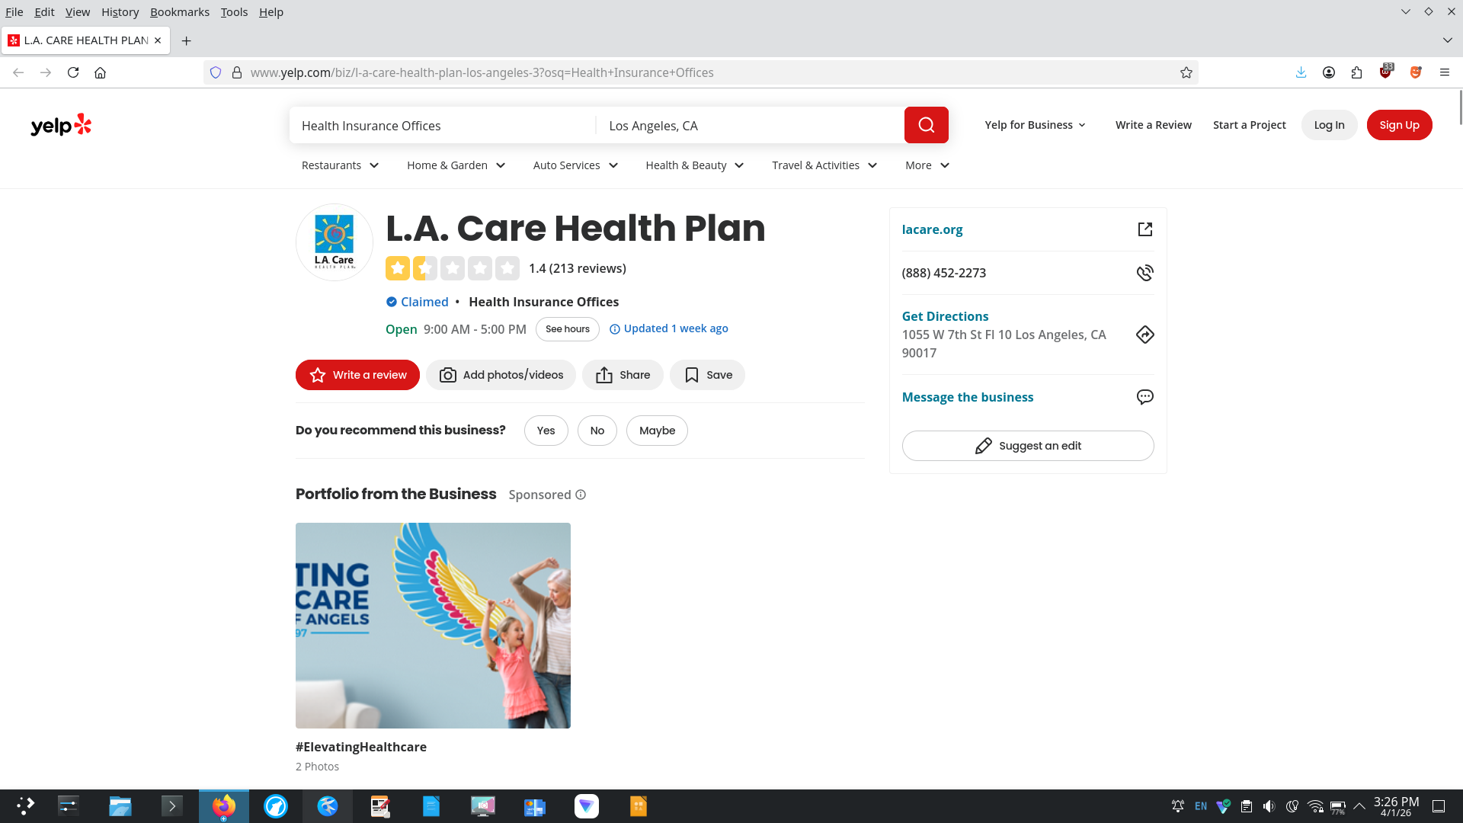Viewport: 1463px width, 823px height.
Task: Expand the Yelp for Business dropdown
Action: click(1035, 125)
